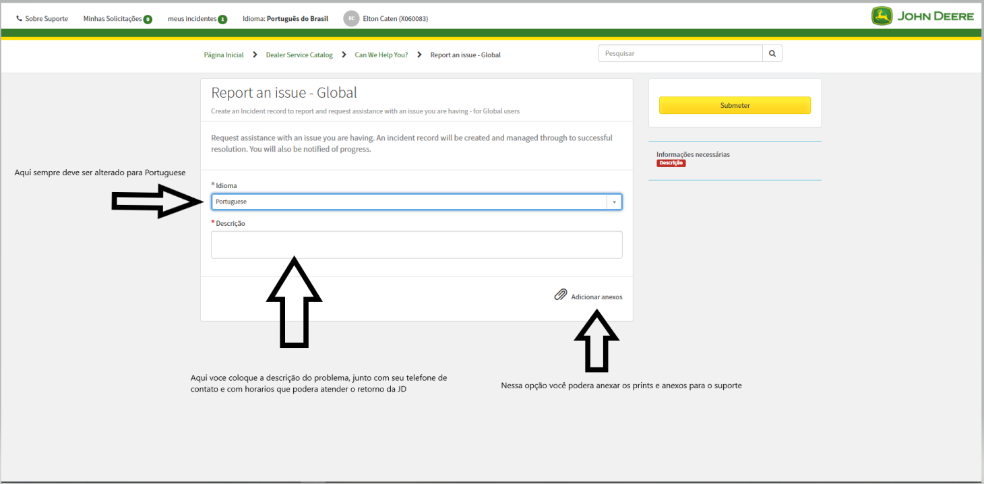Click the green 1 badge next to meus incidentes
This screenshot has height=484, width=984.
point(222,20)
